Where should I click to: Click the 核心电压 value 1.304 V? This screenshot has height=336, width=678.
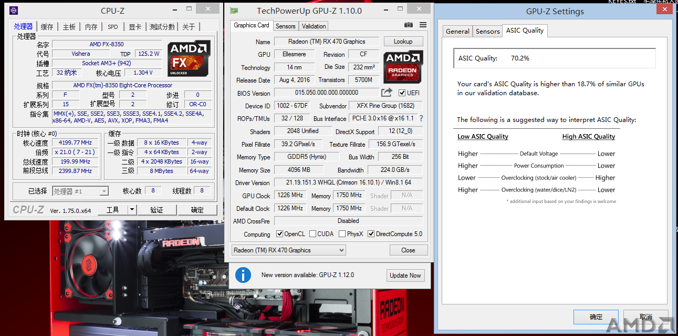[x=143, y=73]
